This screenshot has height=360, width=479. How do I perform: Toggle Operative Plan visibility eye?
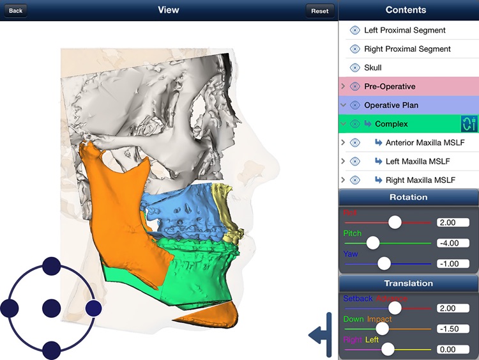(354, 106)
